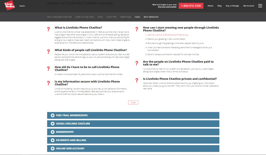Screen dimensions: 266x155
Task: Switch language to Español
Action: coord(22,6)
